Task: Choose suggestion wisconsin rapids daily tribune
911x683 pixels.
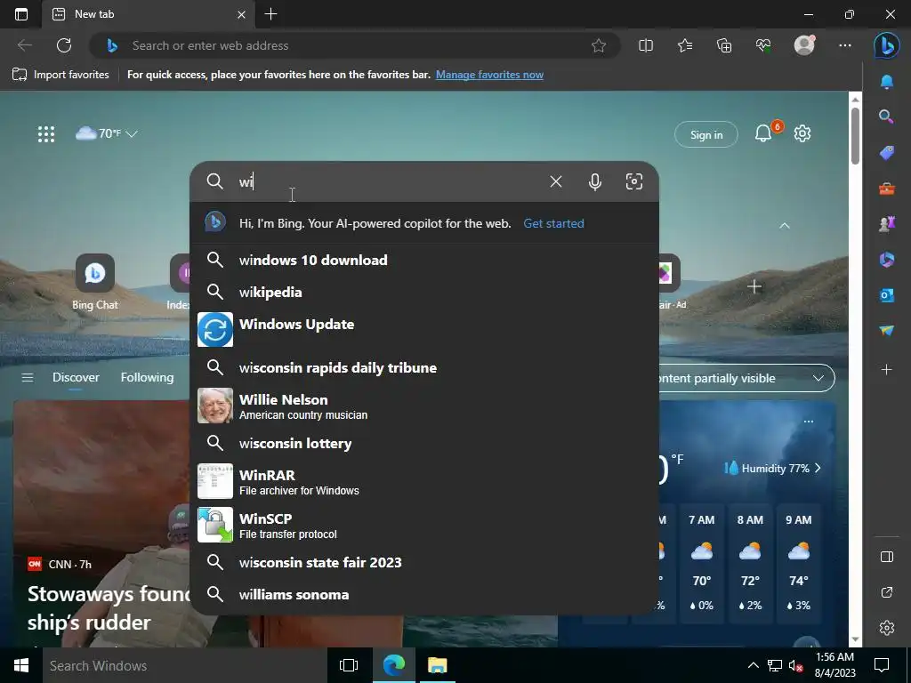Action: click(424, 367)
